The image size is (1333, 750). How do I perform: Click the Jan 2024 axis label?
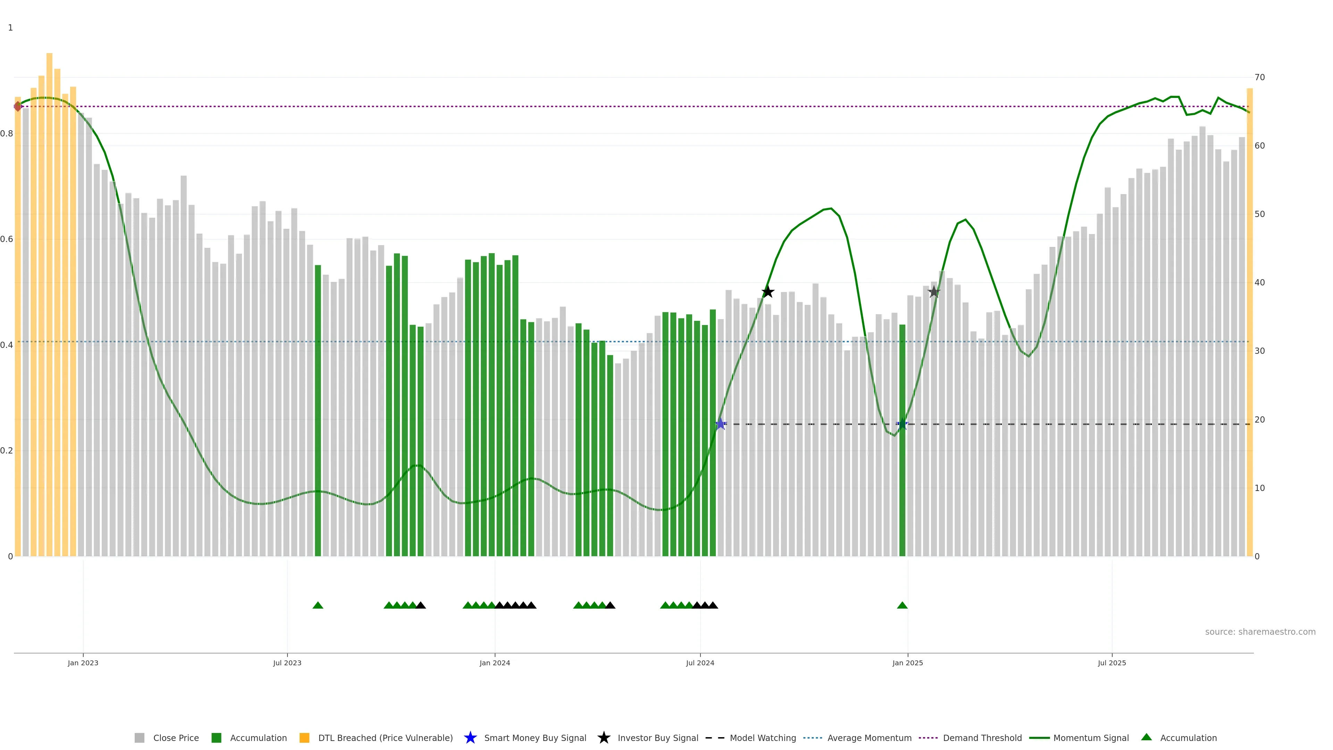(x=495, y=663)
